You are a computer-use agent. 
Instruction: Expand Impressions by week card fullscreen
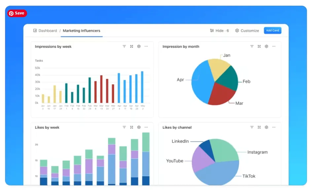point(131,46)
